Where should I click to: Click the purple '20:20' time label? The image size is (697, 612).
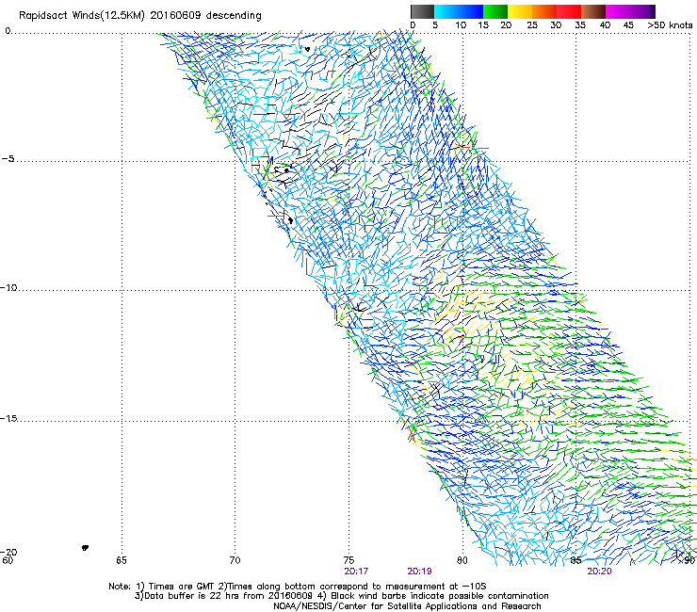click(599, 572)
